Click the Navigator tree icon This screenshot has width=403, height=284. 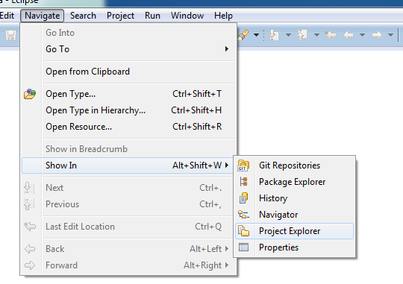243,215
